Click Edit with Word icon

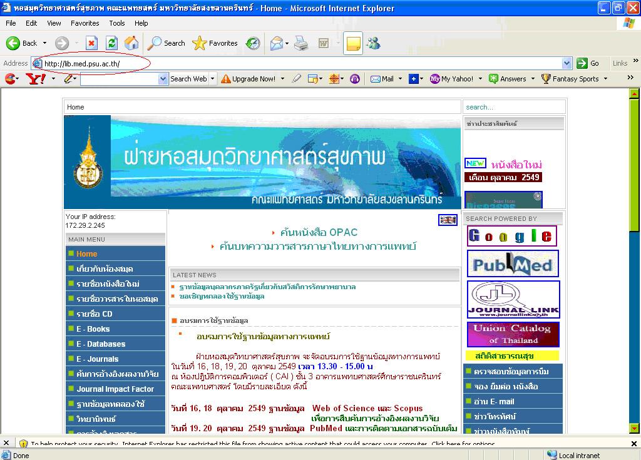point(324,43)
